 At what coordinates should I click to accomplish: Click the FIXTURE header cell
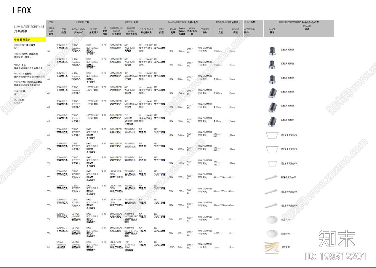click(x=82, y=22)
